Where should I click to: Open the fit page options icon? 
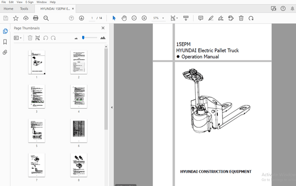173,18
